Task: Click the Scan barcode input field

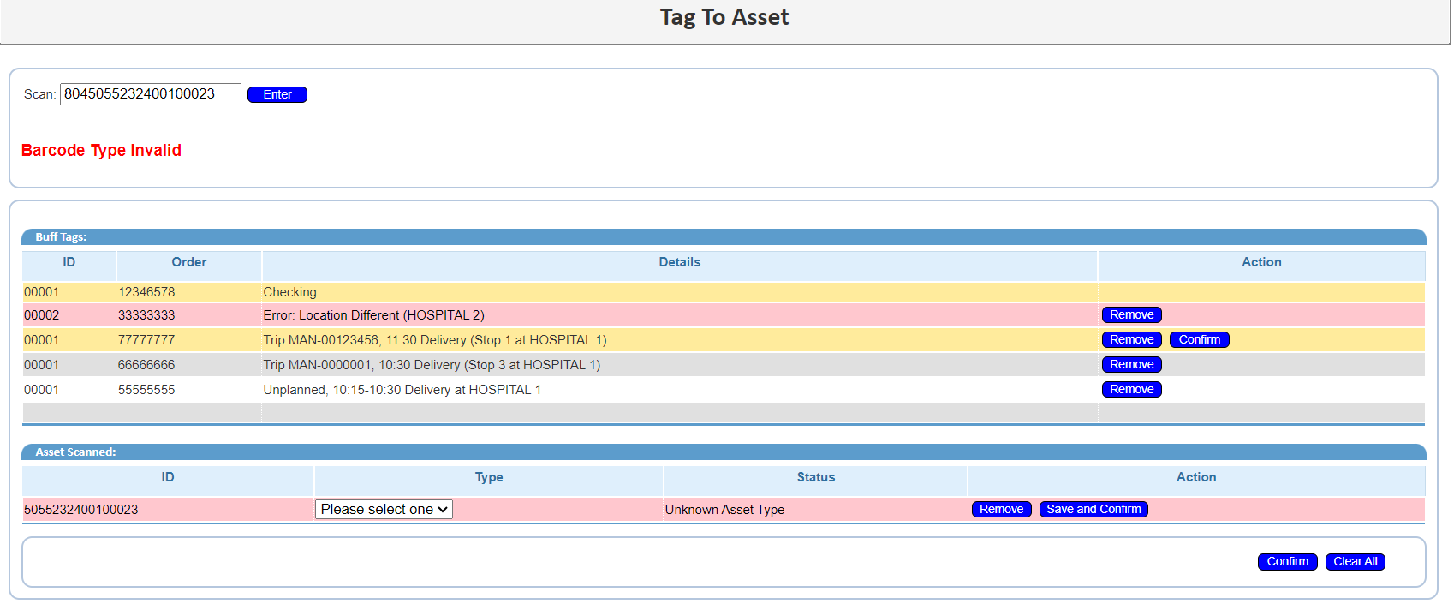Action: pos(151,94)
